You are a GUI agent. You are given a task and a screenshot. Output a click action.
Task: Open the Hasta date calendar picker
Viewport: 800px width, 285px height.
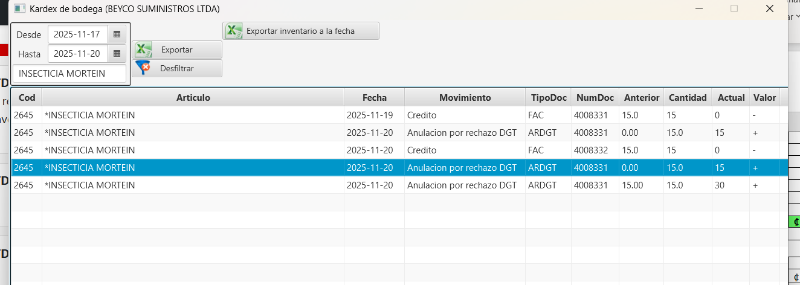pos(117,54)
